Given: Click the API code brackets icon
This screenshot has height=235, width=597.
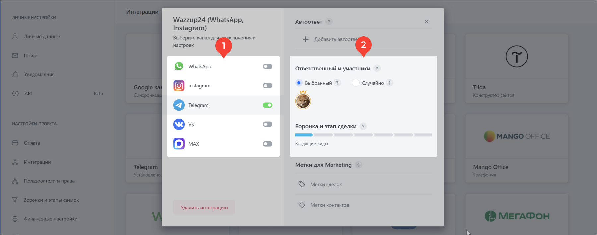Looking at the screenshot, I should click(15, 93).
